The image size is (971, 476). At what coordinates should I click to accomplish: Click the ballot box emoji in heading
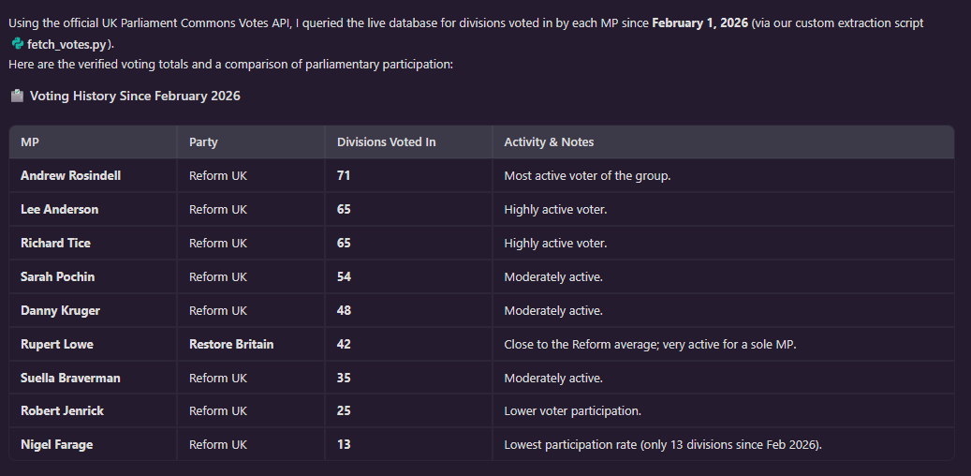[18, 97]
